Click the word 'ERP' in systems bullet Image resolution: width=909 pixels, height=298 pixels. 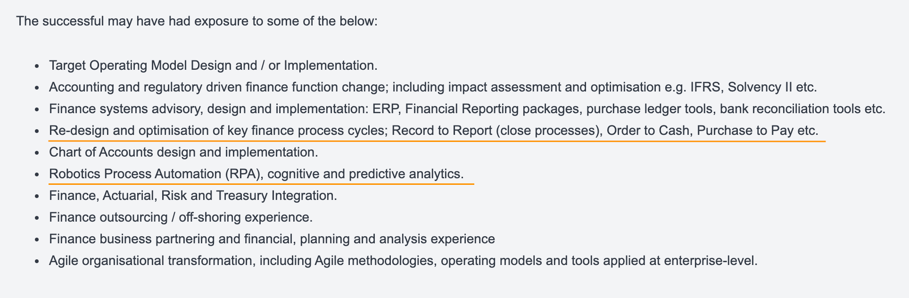[x=386, y=108]
